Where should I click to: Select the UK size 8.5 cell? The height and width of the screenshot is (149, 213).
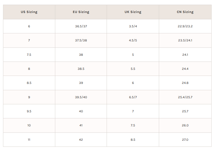click(133, 140)
